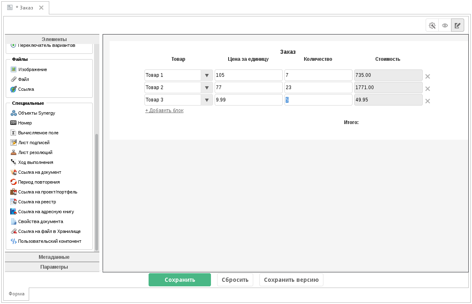
Task: Pick the Лист резолюций stamp icon
Action: pos(14,152)
